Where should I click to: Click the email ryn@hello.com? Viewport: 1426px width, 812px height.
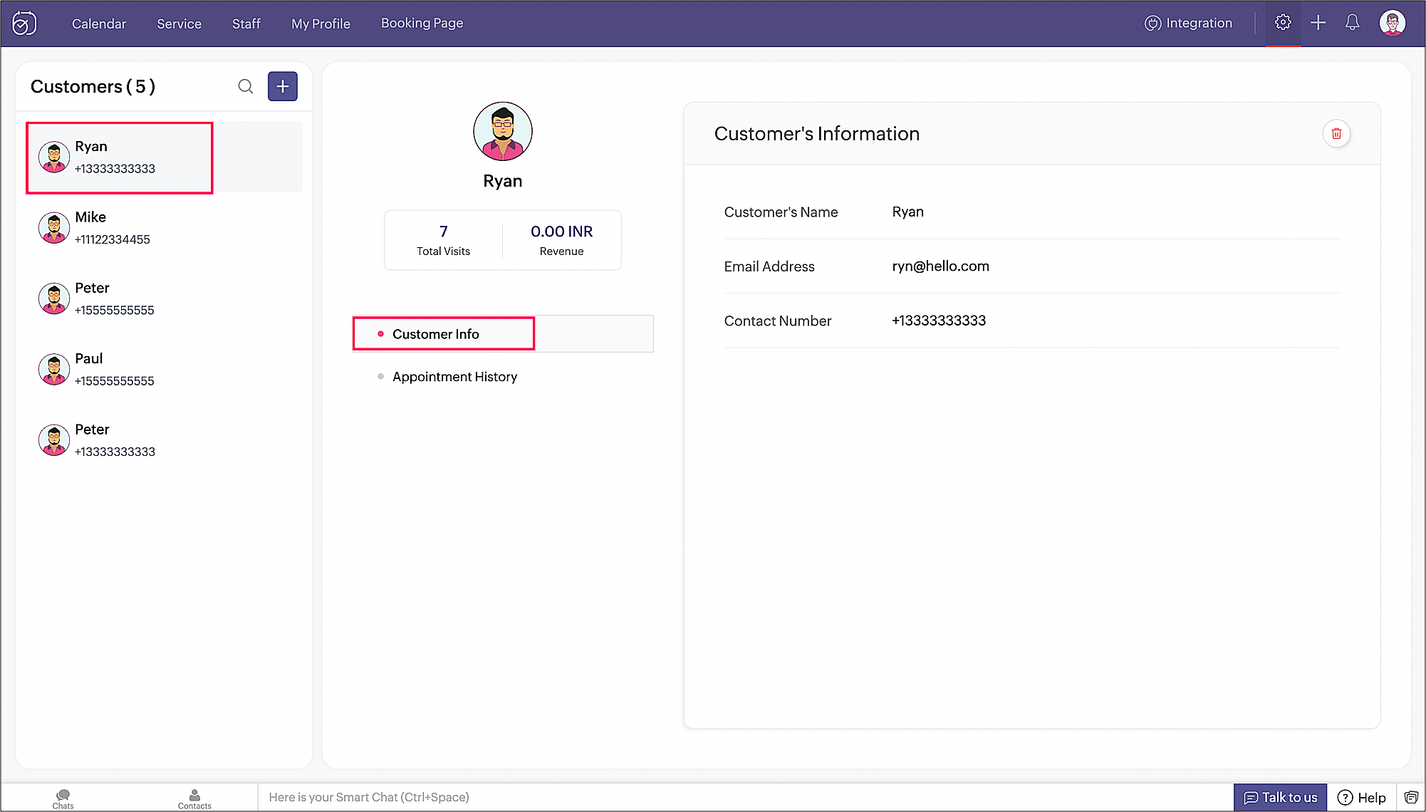pyautogui.click(x=940, y=266)
